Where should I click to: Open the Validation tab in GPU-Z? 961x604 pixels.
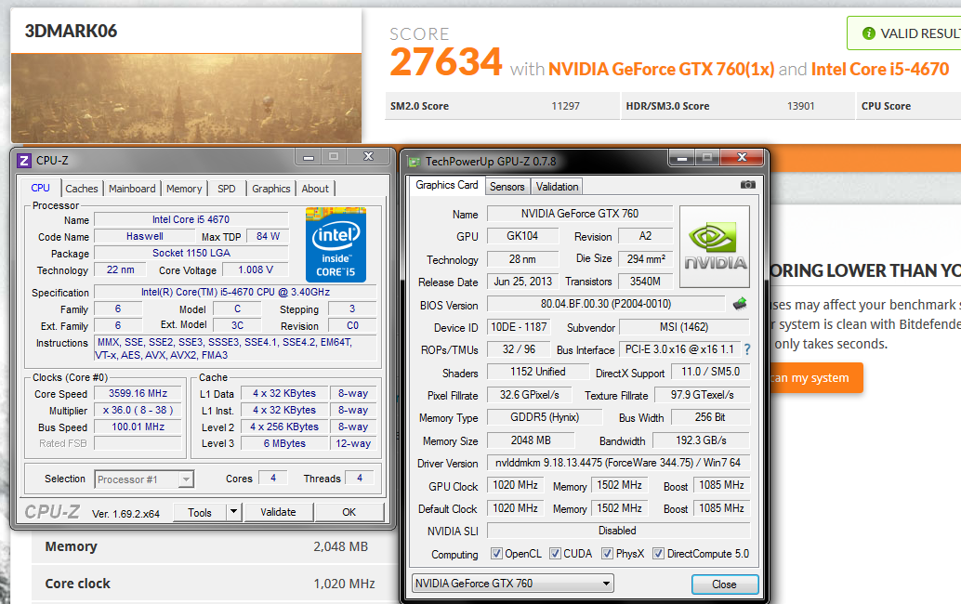pyautogui.click(x=557, y=186)
